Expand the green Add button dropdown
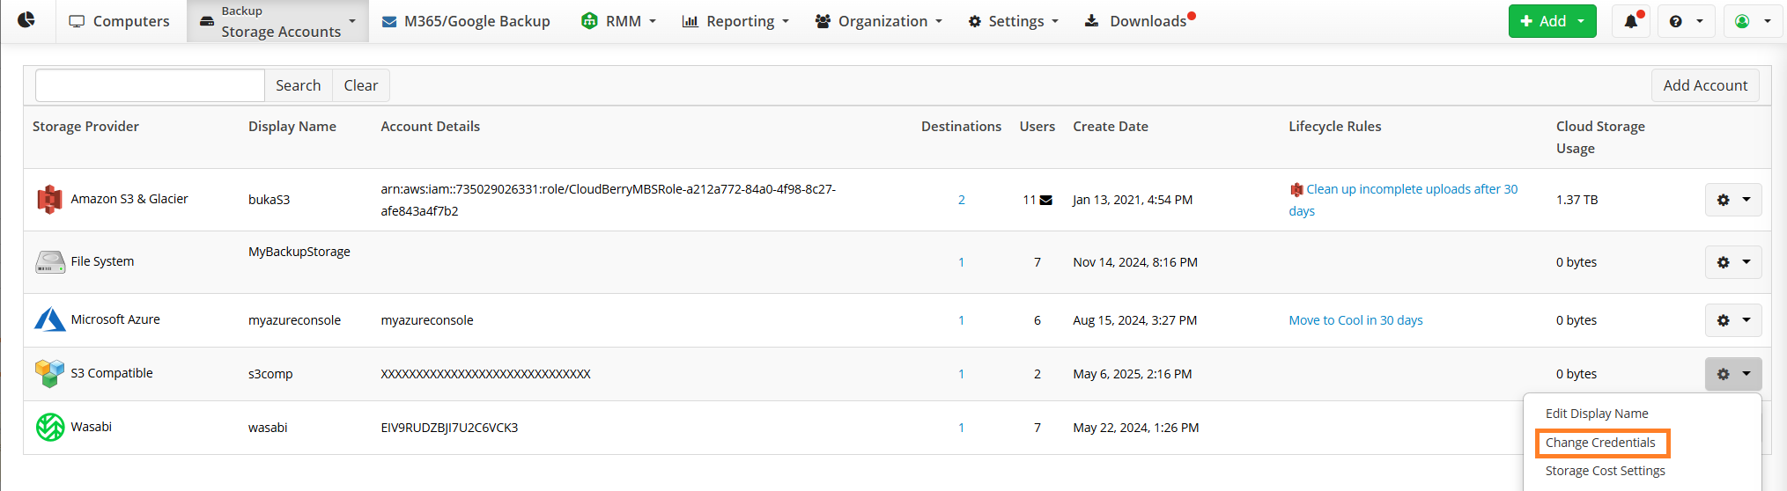 (1581, 21)
